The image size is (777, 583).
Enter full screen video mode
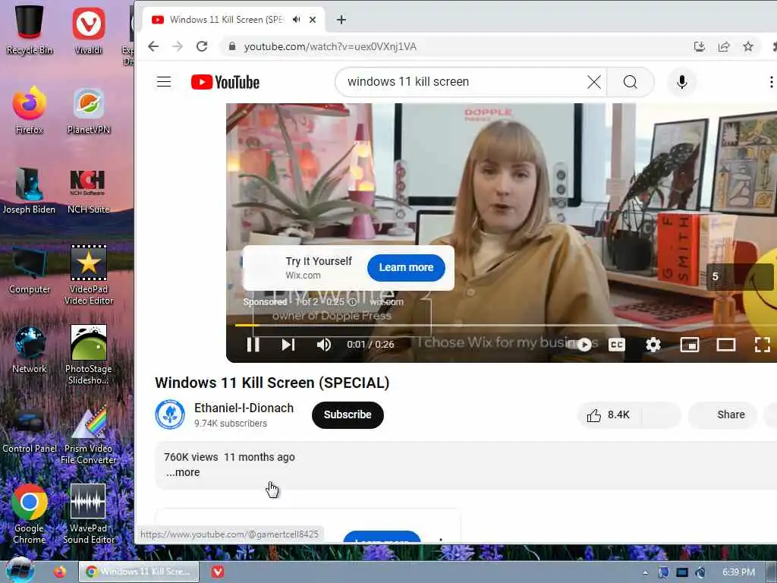point(762,344)
